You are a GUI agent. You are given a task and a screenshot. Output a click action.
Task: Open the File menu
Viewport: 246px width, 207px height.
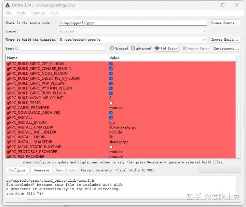point(8,13)
